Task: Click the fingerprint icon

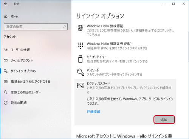Action: click(81, 28)
